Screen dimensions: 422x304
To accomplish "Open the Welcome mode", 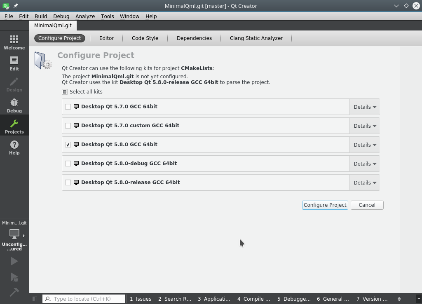I will [14, 42].
